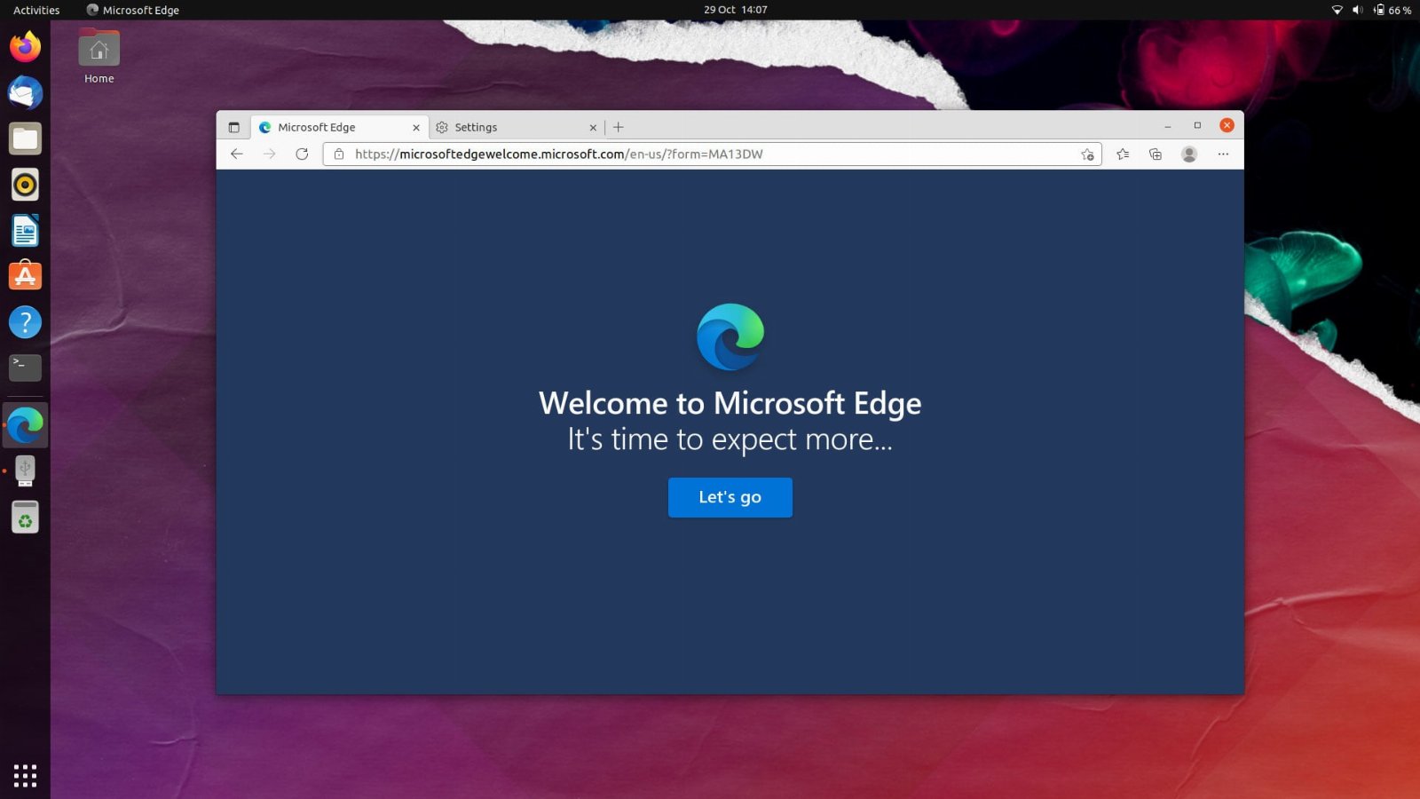This screenshot has height=799, width=1420.
Task: Focus the address bar URL field
Action: [x=712, y=154]
